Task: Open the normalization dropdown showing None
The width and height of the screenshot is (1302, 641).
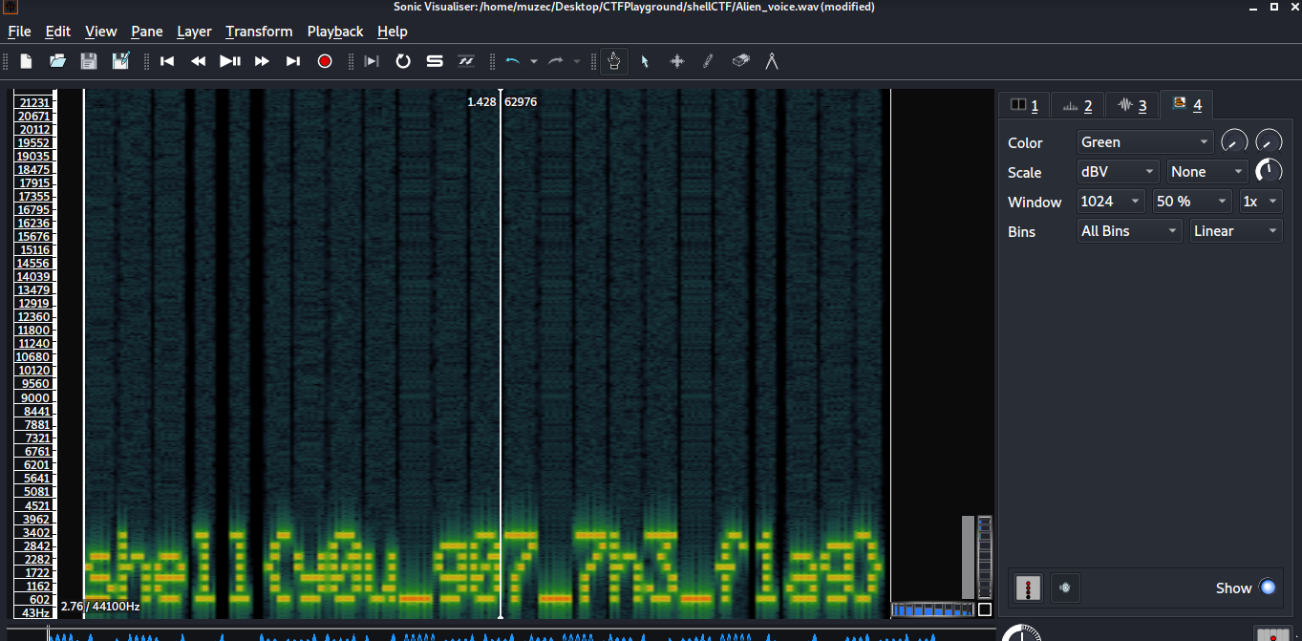Action: click(1207, 172)
